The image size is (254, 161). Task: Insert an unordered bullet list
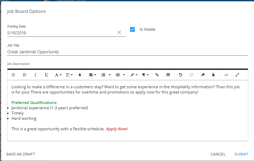[118, 75]
